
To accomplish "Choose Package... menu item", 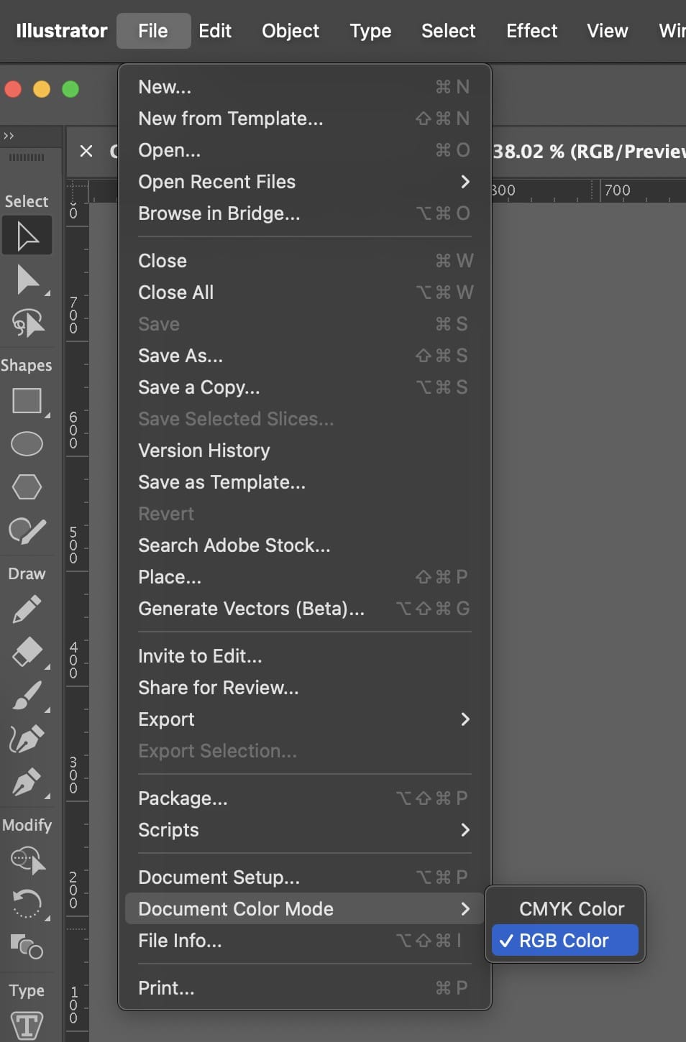I will (305, 798).
